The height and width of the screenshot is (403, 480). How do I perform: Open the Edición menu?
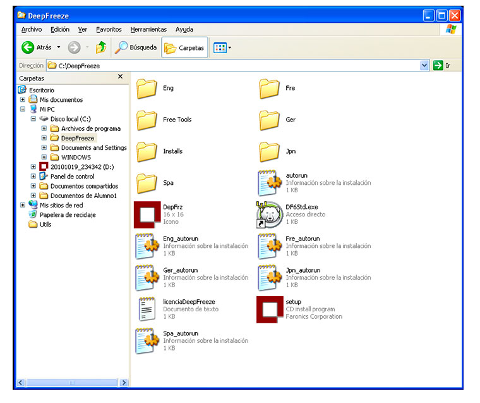(x=60, y=30)
